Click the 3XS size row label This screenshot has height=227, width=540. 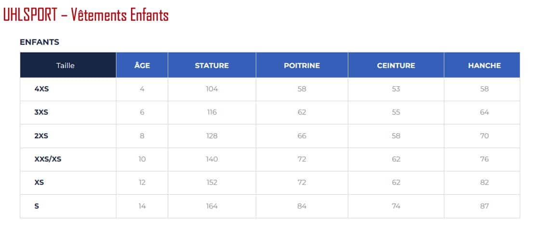click(x=41, y=112)
